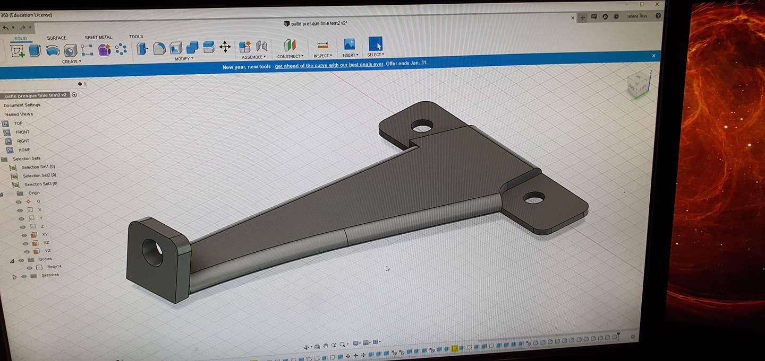
Task: Collapse the Origin folder in browser
Action: pyautogui.click(x=2, y=194)
